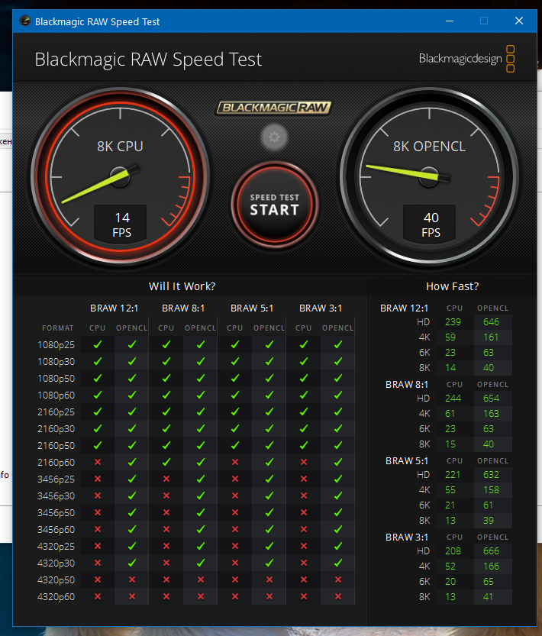Screen dimensions: 542x636
Task: Click the 4320p30 format row label
Action: click(x=56, y=563)
